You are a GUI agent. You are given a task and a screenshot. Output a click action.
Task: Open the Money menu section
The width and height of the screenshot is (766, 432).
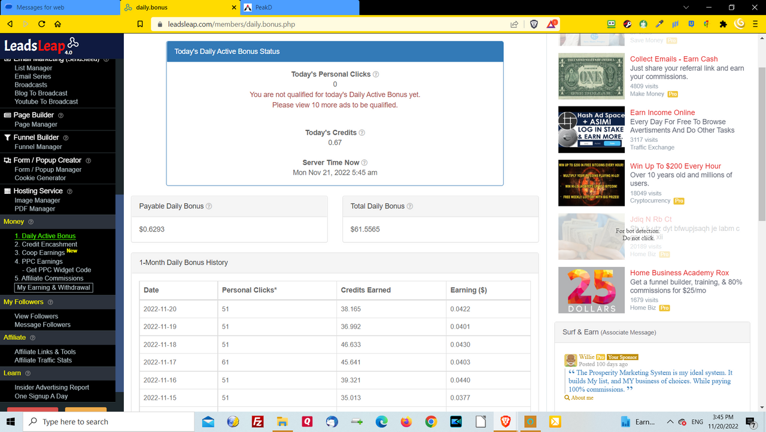tap(14, 221)
